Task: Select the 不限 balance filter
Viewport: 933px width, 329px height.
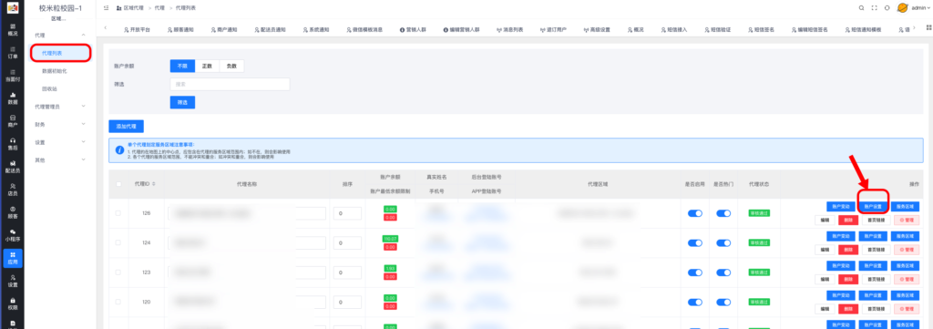Action: 182,66
